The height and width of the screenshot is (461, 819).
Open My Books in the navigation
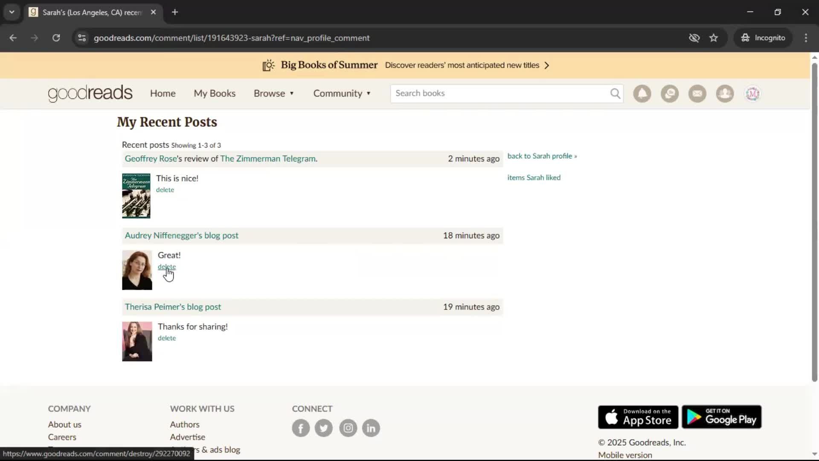(x=215, y=93)
